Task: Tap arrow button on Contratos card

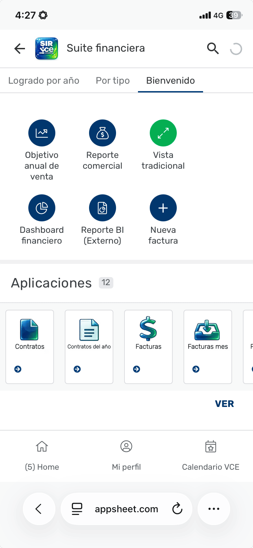Action: coord(18,369)
